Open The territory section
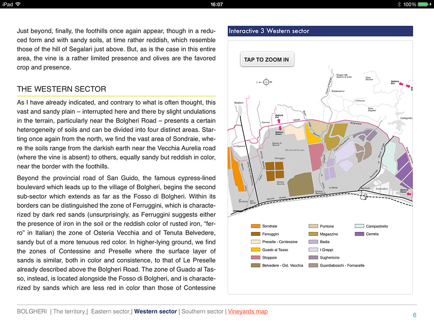 click(x=69, y=311)
